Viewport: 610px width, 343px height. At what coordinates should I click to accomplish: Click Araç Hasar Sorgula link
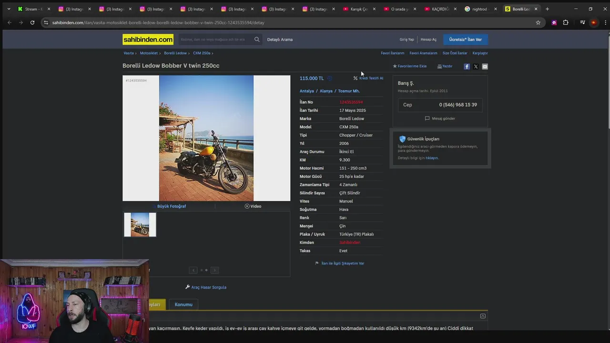[x=206, y=287]
